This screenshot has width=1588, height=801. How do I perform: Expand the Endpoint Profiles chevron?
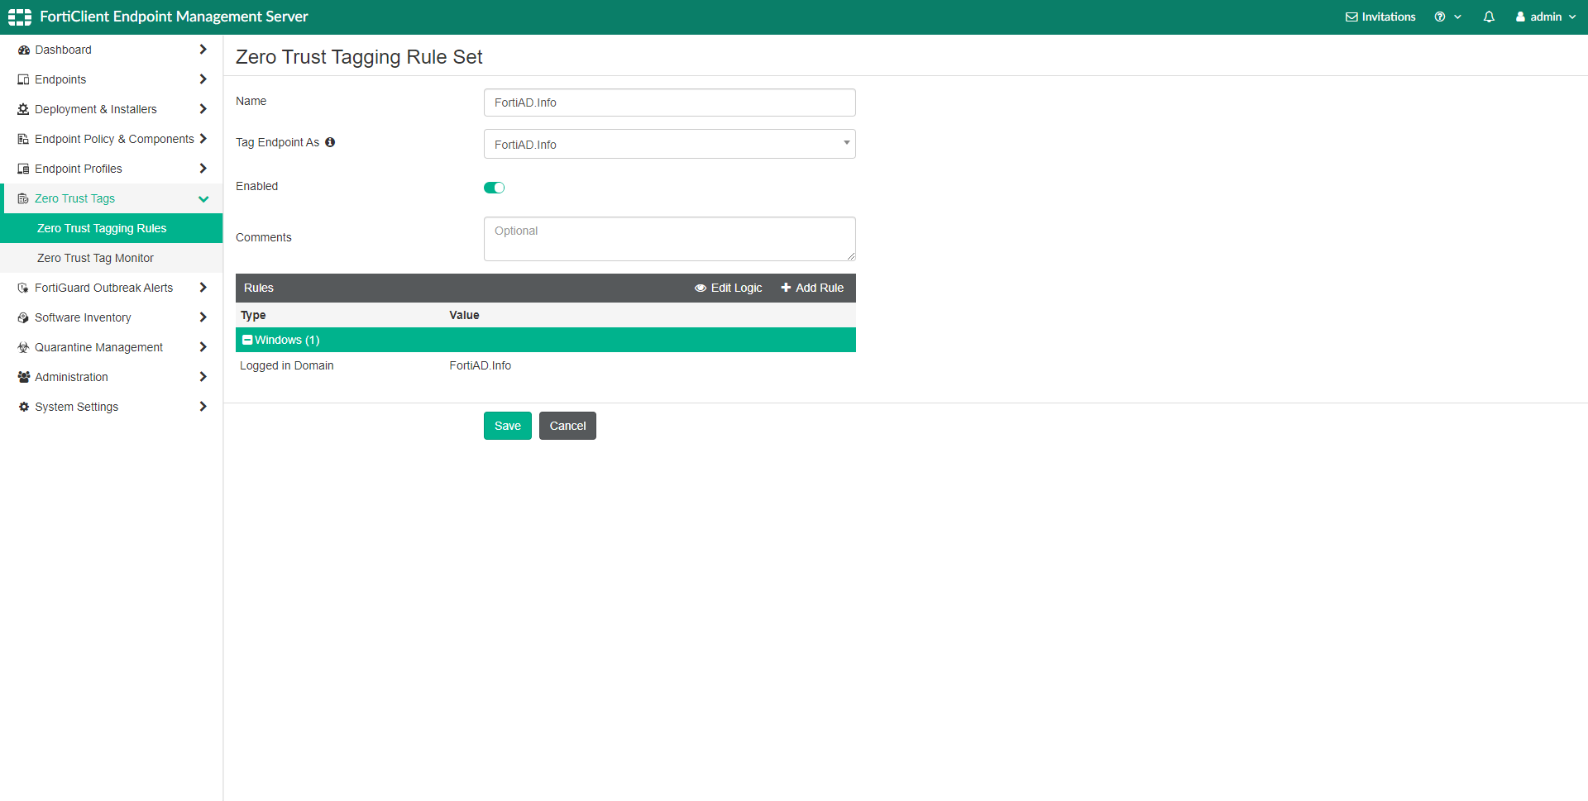tap(203, 169)
